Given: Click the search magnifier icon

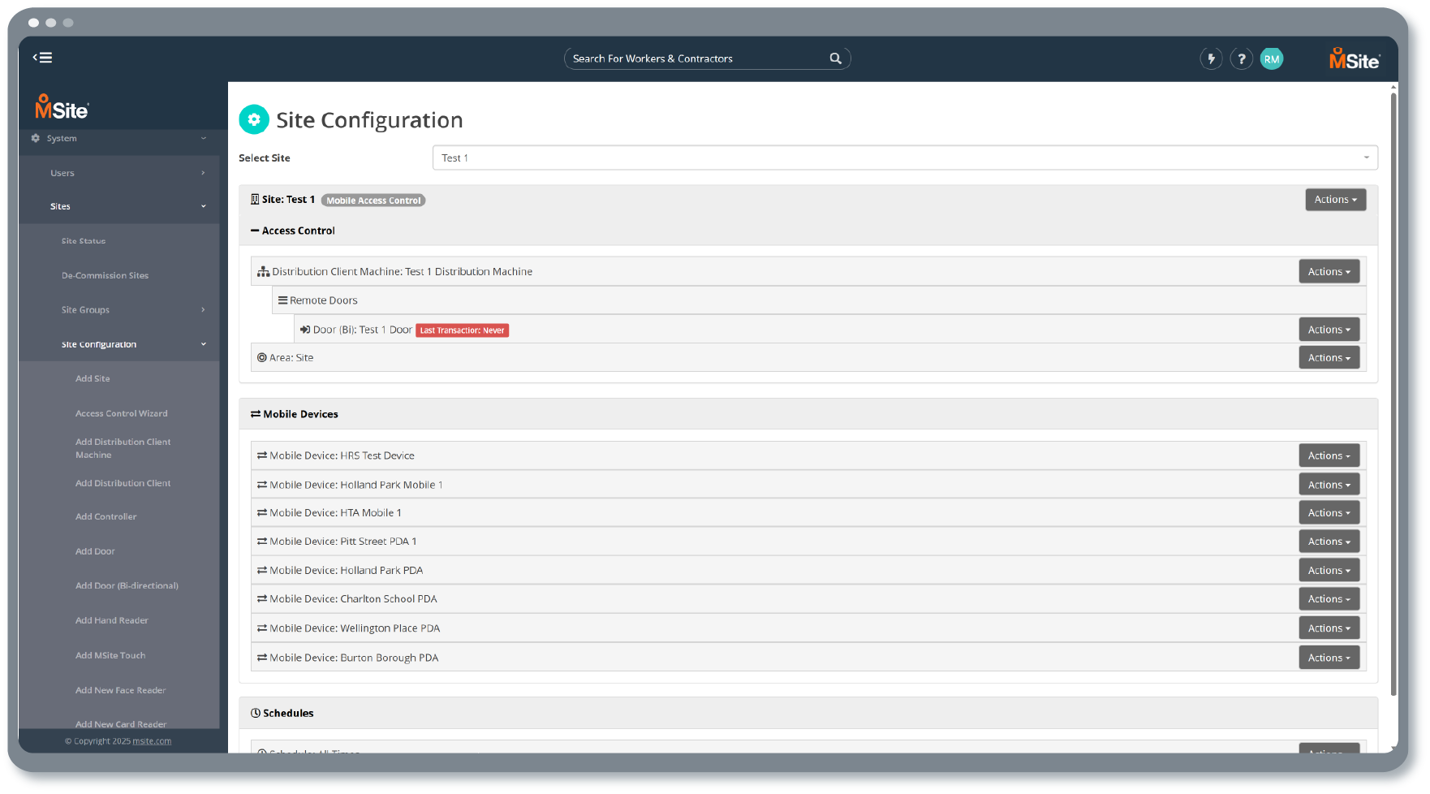Looking at the screenshot, I should click(835, 58).
